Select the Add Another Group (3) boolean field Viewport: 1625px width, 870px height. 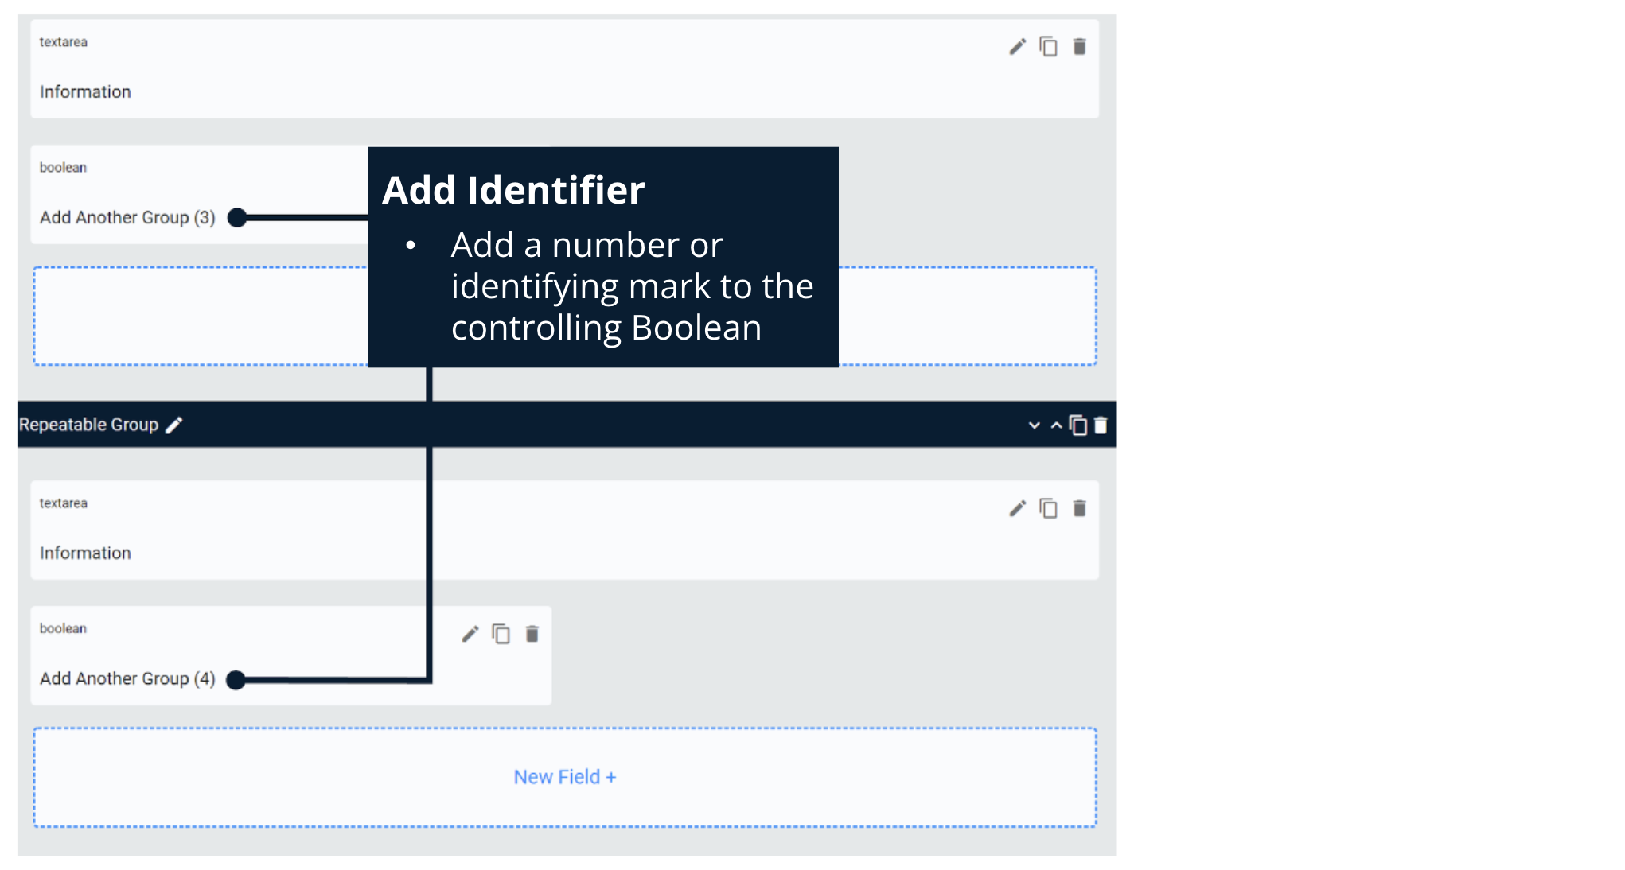[127, 218]
